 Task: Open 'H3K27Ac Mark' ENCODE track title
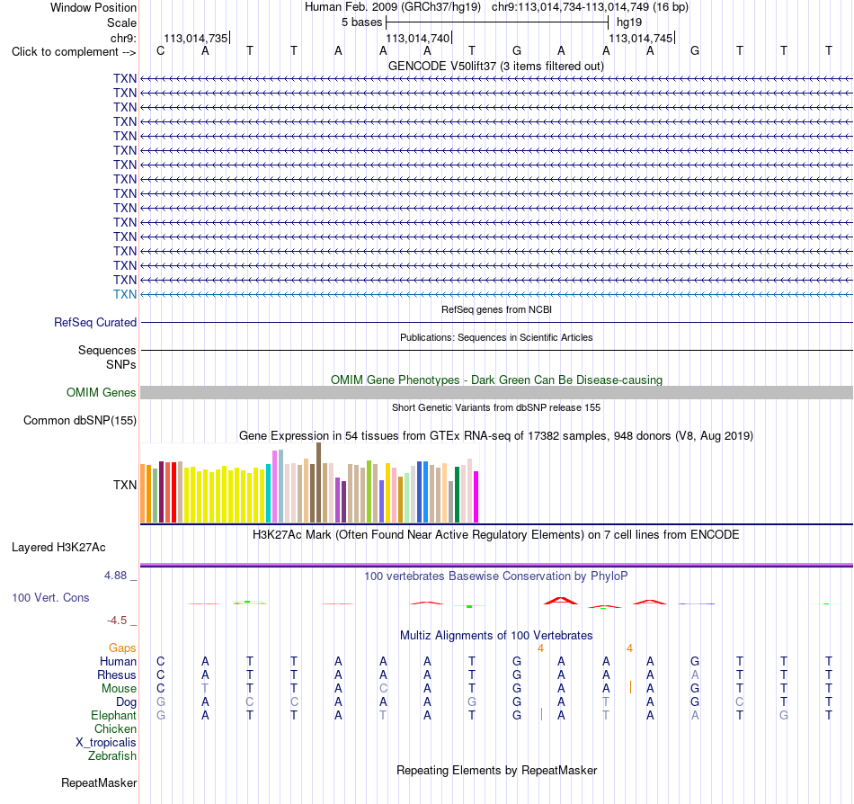coord(495,534)
